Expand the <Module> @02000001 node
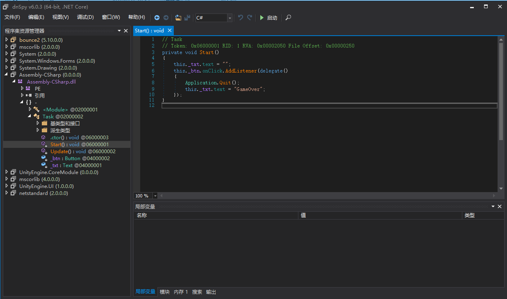 30,109
